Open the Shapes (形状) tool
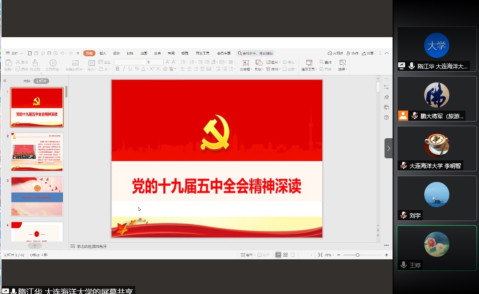This screenshot has height=294, width=479. (259, 65)
